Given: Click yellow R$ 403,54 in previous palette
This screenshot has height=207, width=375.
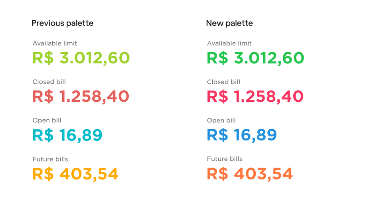Looking at the screenshot, I should [75, 174].
